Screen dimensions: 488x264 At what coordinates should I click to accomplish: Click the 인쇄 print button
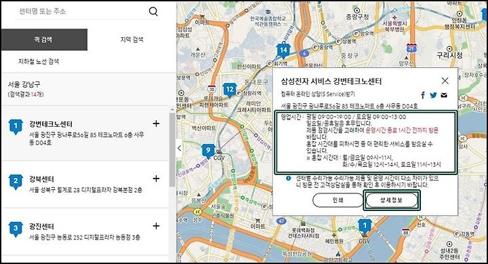point(338,200)
